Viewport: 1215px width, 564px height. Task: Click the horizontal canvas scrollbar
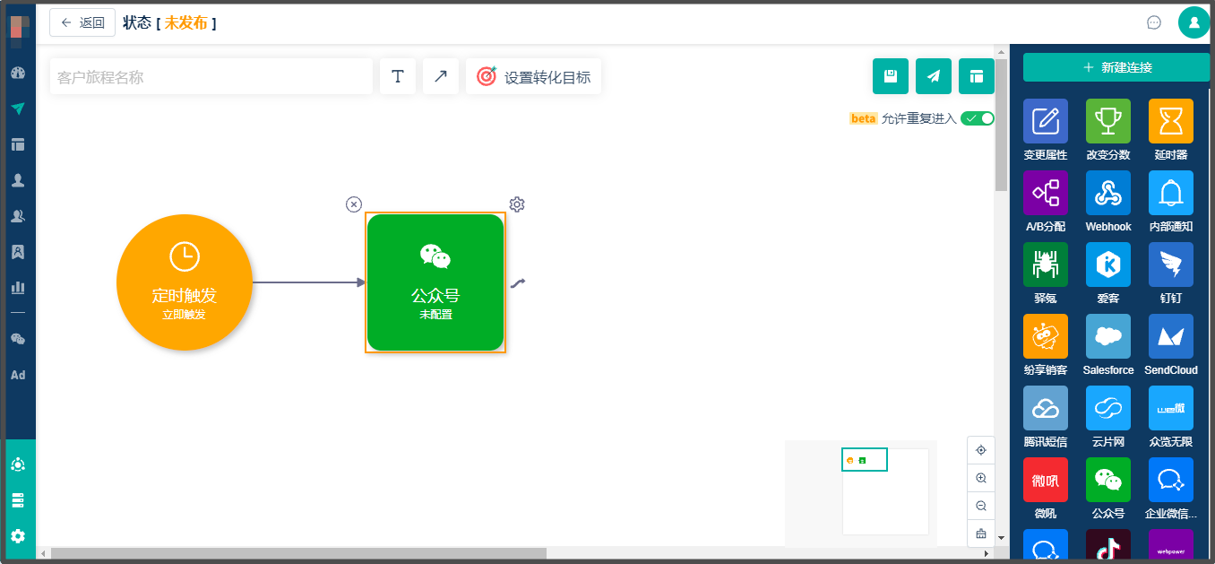[298, 553]
